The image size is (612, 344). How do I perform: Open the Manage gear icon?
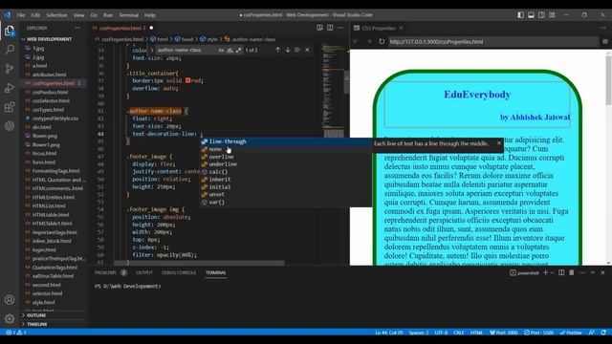pos(10,318)
